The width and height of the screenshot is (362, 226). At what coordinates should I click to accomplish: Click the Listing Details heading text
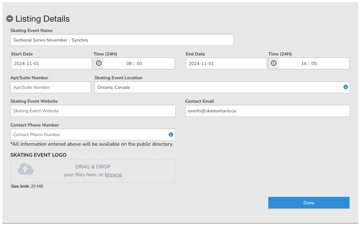43,19
